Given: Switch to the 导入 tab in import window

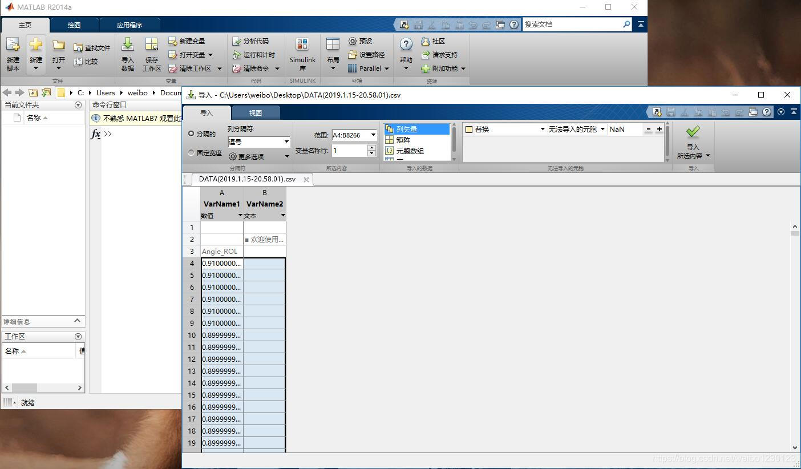Looking at the screenshot, I should (207, 113).
